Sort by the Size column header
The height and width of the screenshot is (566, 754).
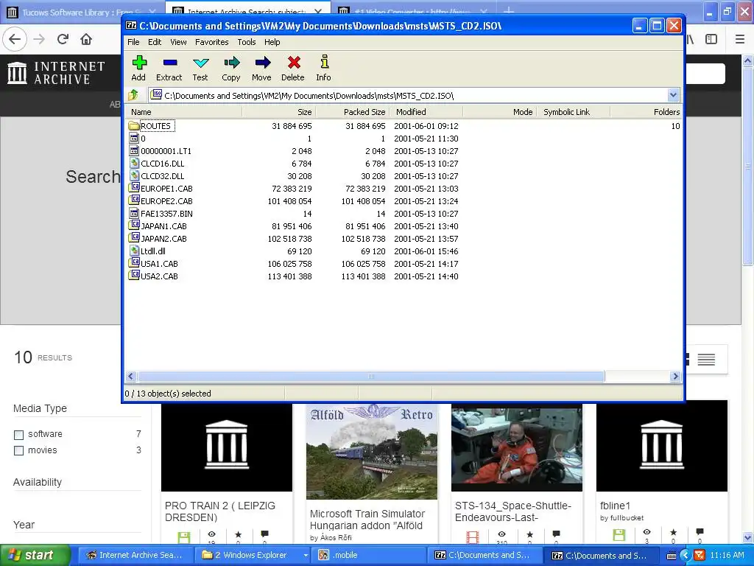coord(278,112)
